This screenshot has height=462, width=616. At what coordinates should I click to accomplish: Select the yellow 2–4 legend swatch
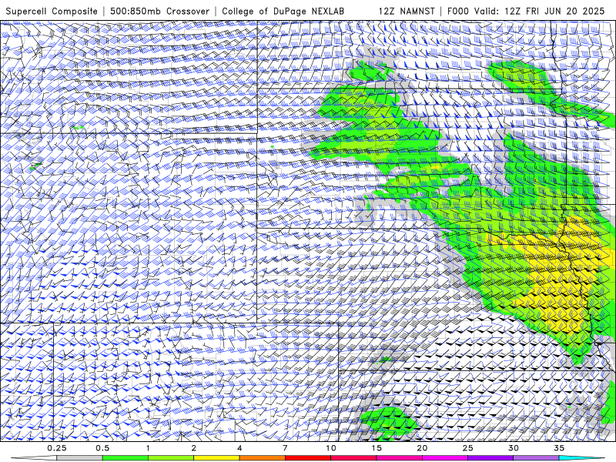click(x=216, y=458)
